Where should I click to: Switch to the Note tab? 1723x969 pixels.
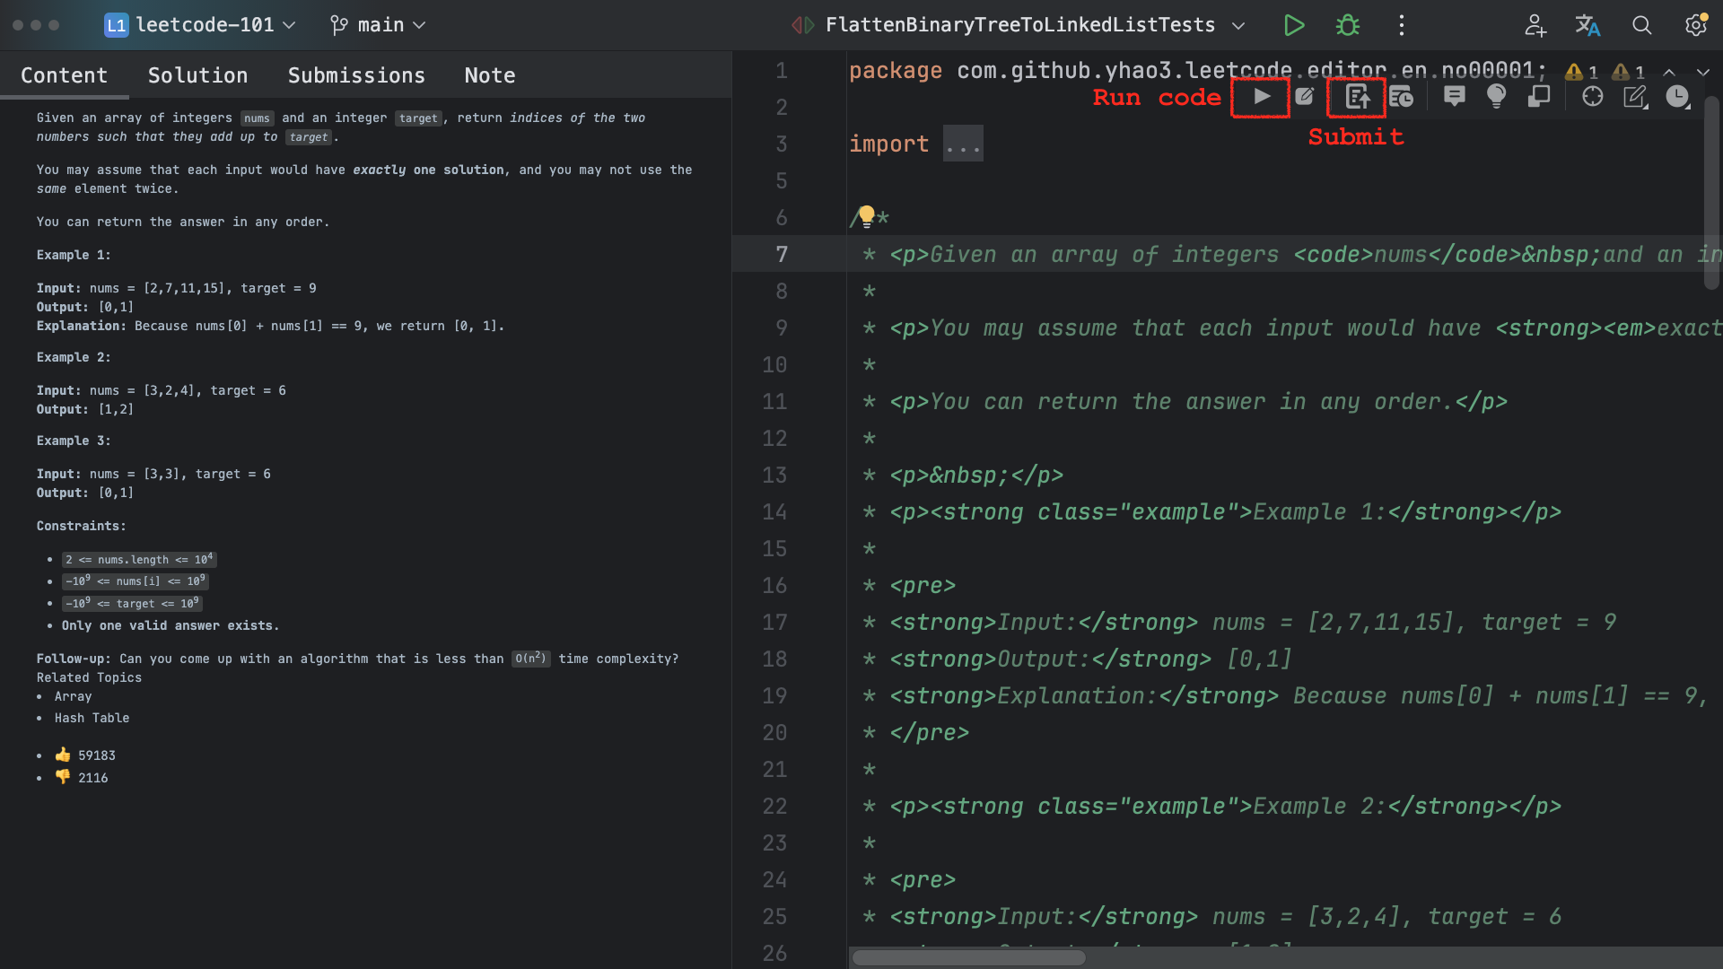[x=490, y=75]
